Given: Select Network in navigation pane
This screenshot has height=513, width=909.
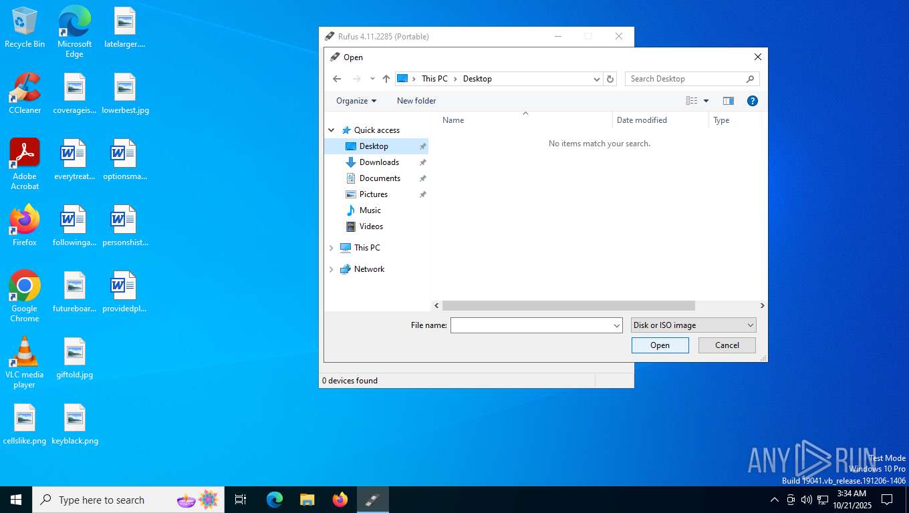Looking at the screenshot, I should tap(369, 269).
